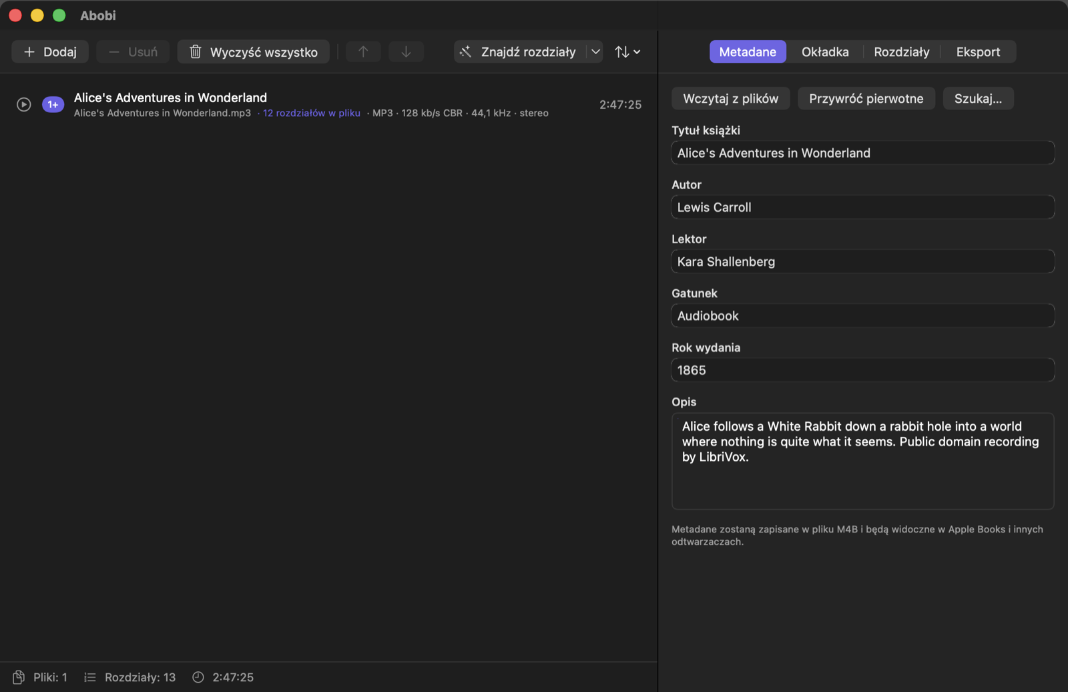This screenshot has width=1068, height=692.
Task: Open the Eksport tab
Action: (978, 52)
